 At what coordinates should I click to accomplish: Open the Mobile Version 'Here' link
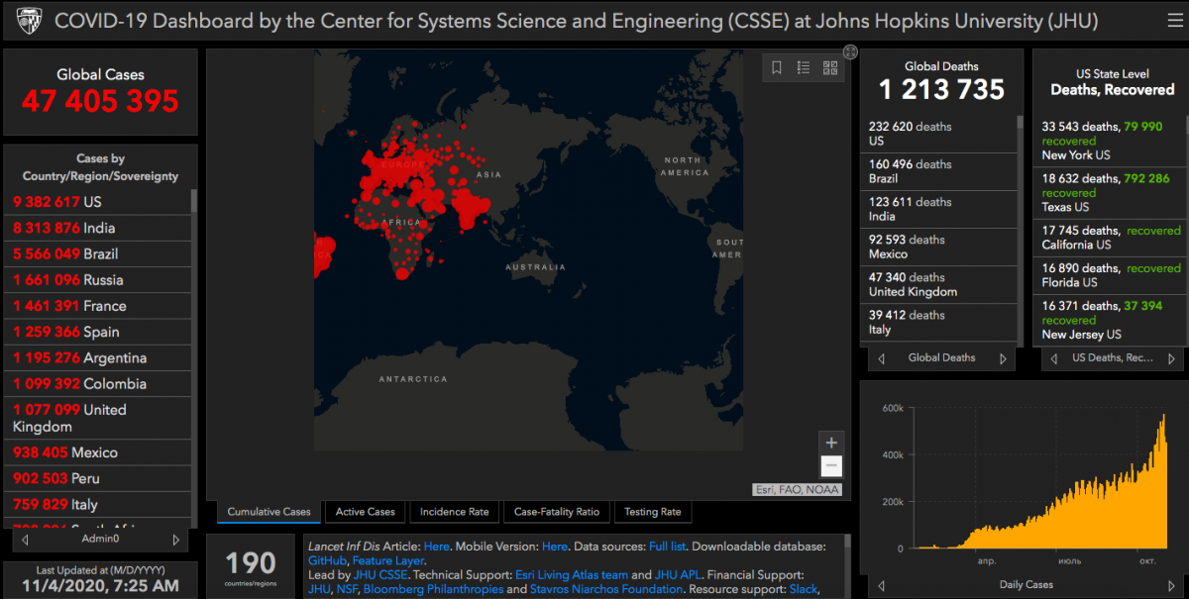(555, 547)
